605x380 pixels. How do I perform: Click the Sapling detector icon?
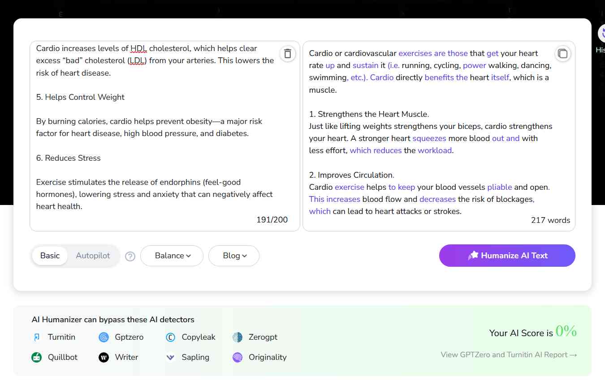click(170, 357)
